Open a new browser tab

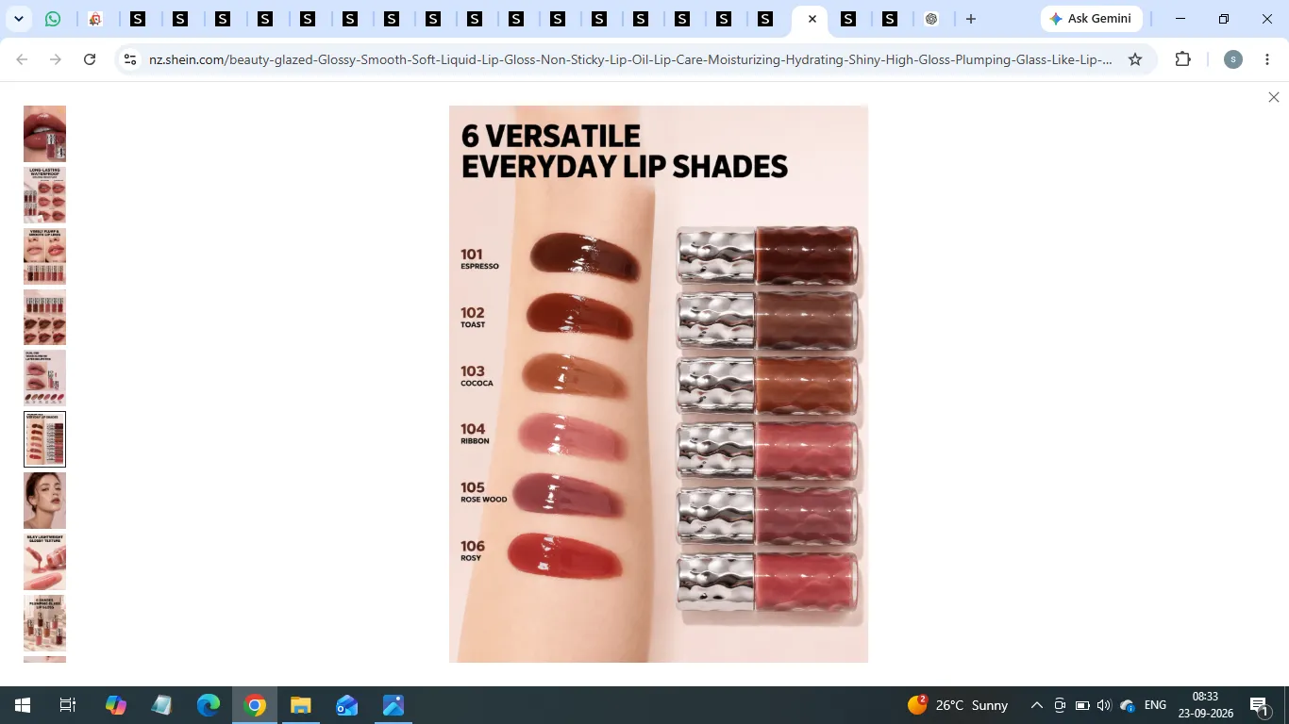pyautogui.click(x=970, y=19)
